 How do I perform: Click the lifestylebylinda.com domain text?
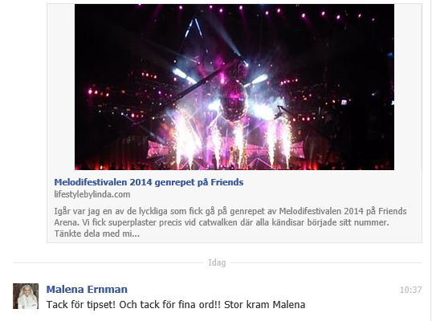coord(92,194)
